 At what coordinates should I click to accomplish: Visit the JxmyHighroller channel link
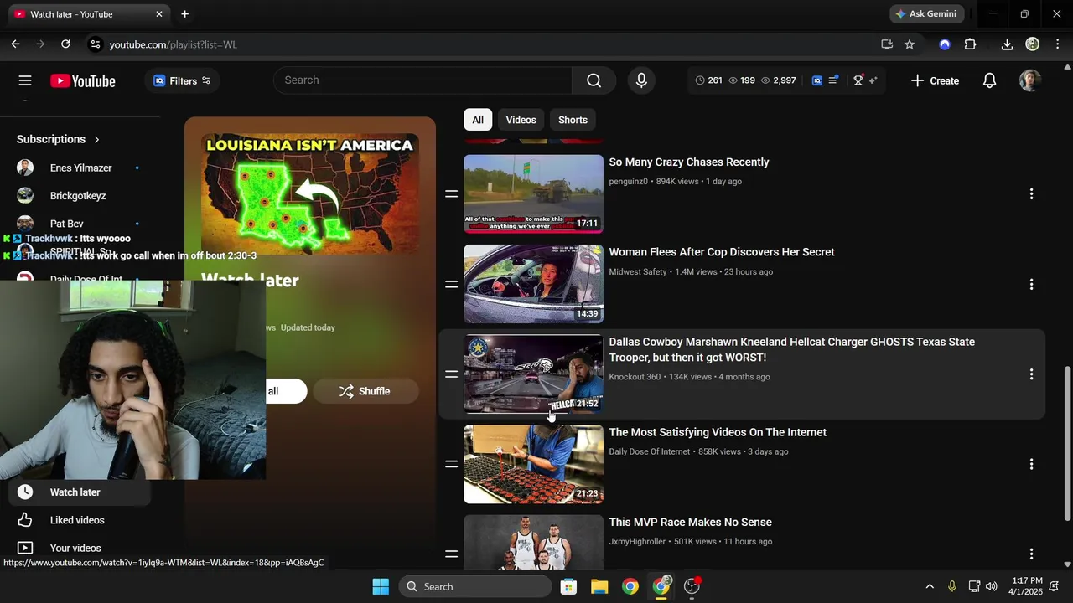(637, 541)
